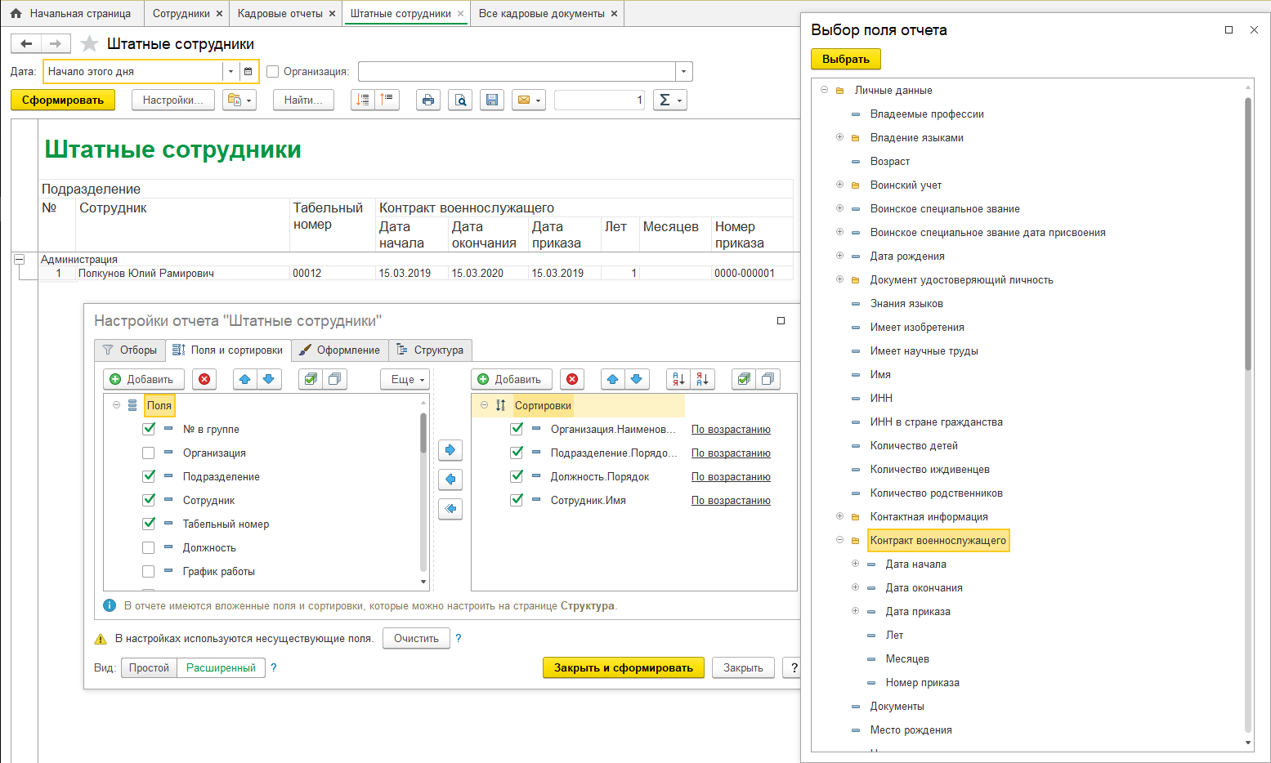Open print preview with magnifier icon

click(460, 100)
